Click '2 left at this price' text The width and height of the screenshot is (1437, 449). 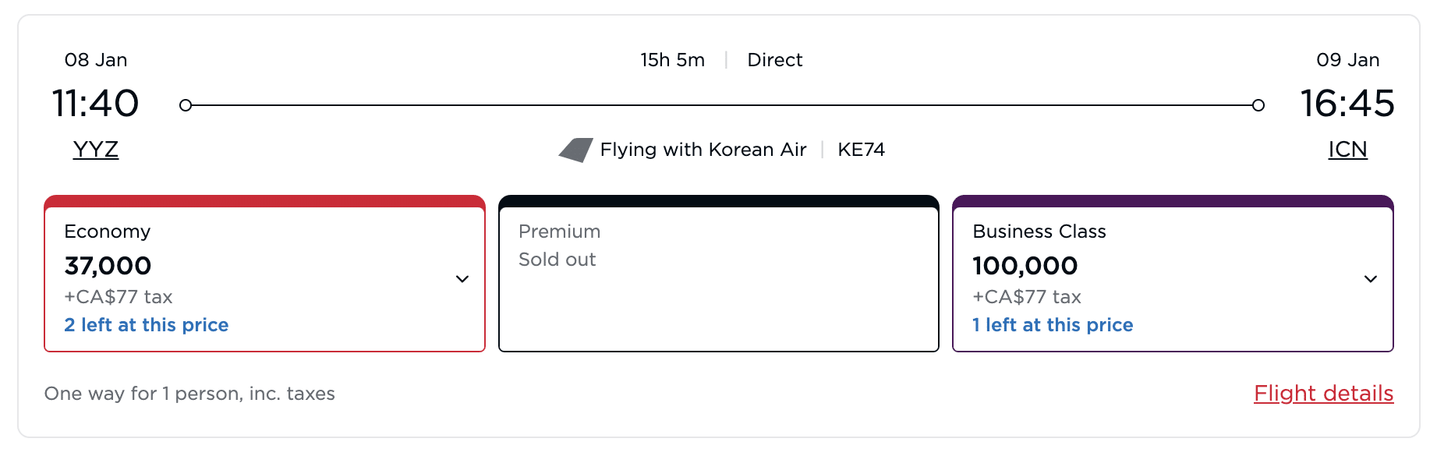147,325
